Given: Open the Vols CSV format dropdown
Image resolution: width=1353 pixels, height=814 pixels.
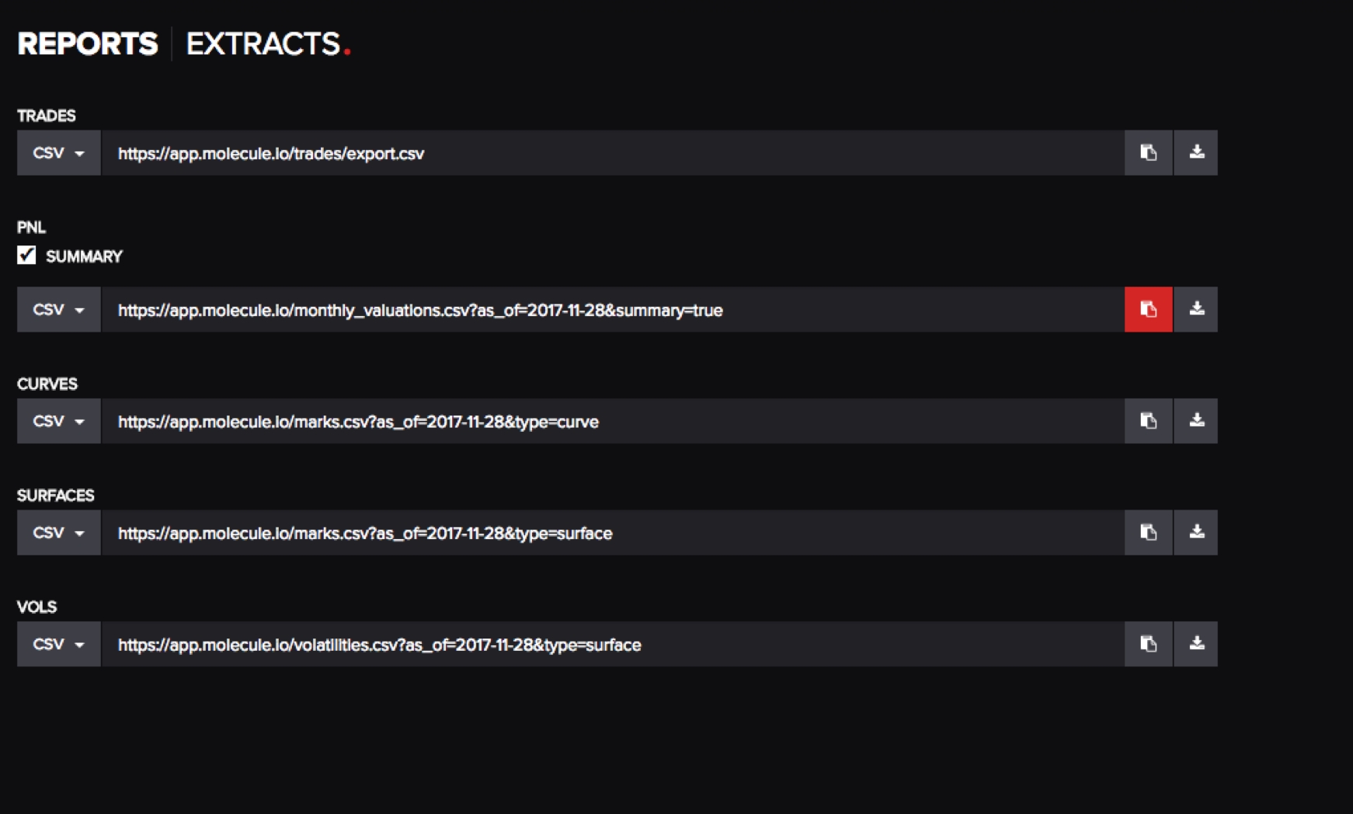Looking at the screenshot, I should pyautogui.click(x=59, y=644).
